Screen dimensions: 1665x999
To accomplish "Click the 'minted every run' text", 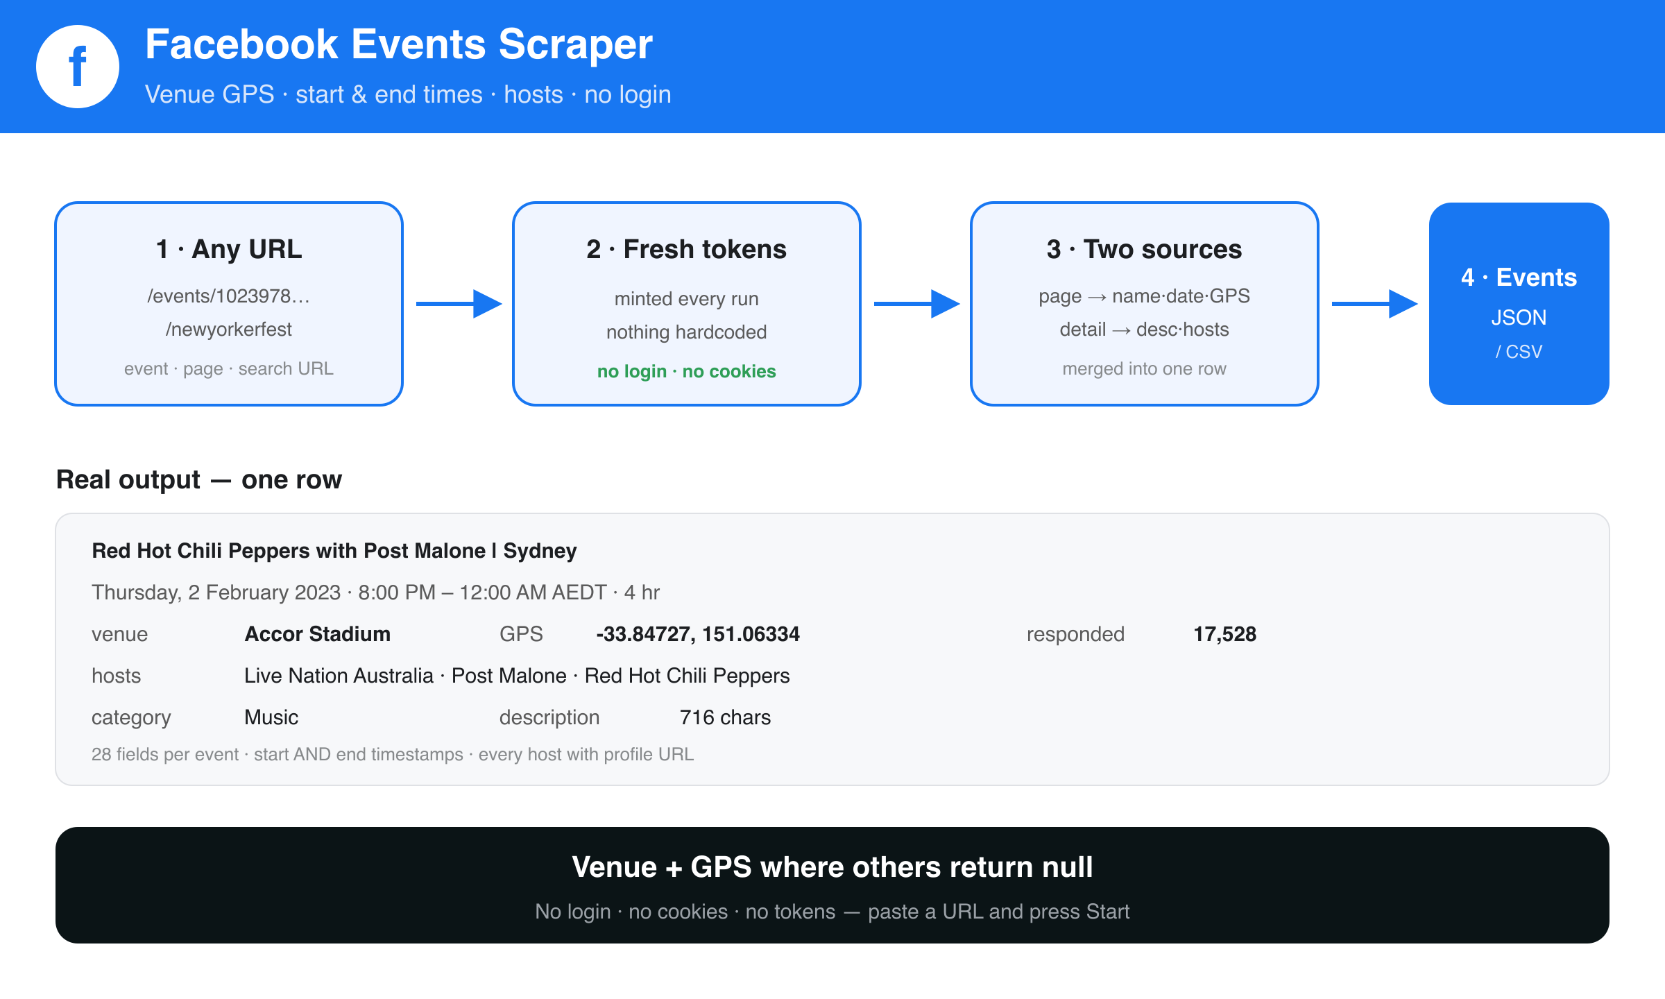I will (x=687, y=299).
